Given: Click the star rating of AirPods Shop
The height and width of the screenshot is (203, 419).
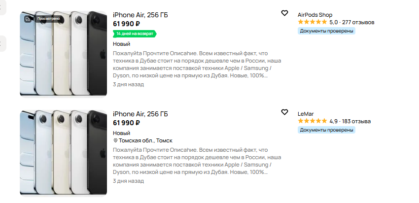Looking at the screenshot, I should pos(312,22).
